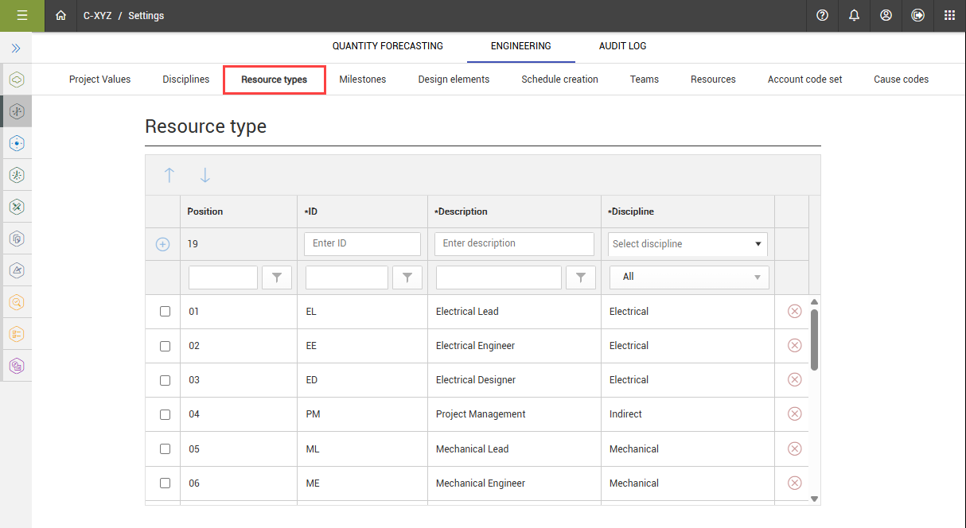Viewport: 966px width, 528px height.
Task: Open the user profile icon
Action: 886,15
